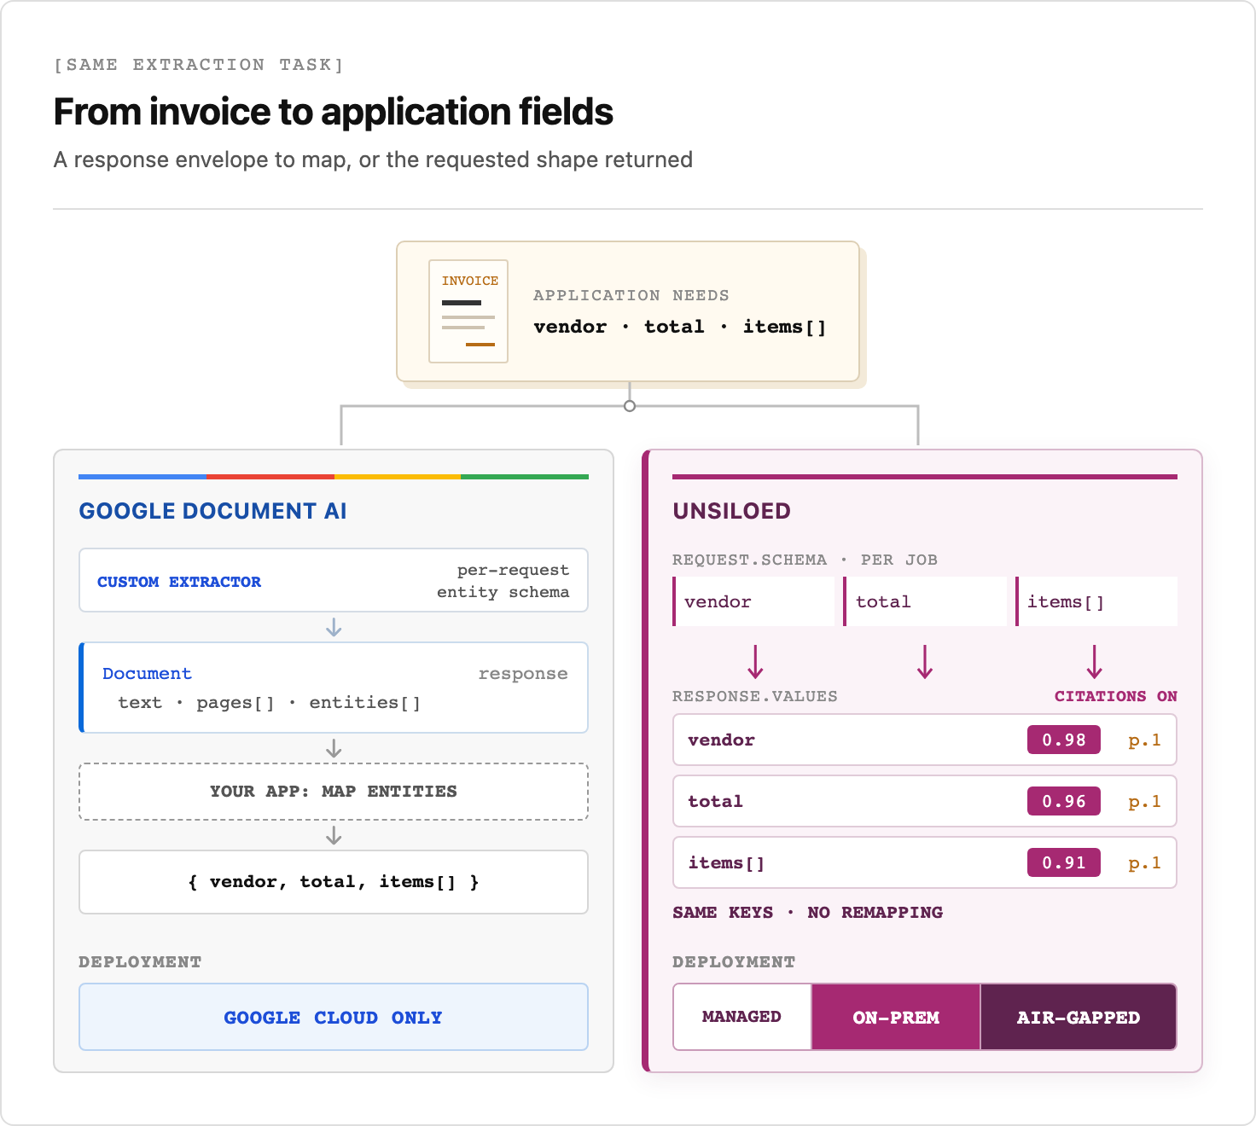This screenshot has width=1256, height=1126.
Task: Click the DEPLOYMENT label in Unsiloed panel
Action: (734, 961)
